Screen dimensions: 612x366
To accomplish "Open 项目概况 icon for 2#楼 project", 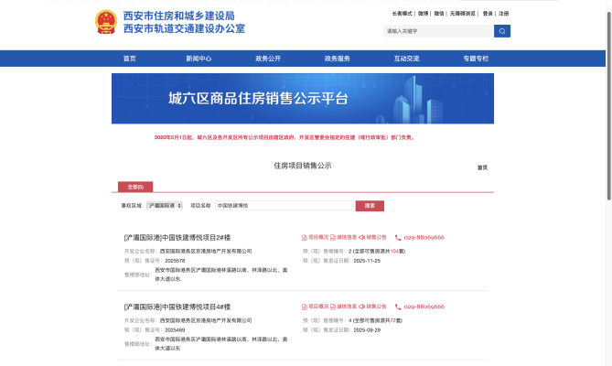I will tap(305, 237).
